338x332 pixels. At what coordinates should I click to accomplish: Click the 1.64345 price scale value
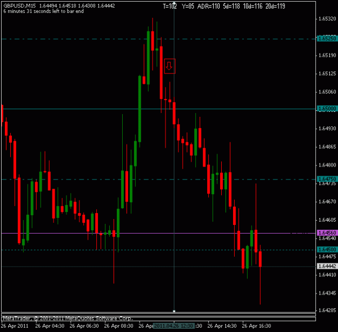(x=327, y=293)
